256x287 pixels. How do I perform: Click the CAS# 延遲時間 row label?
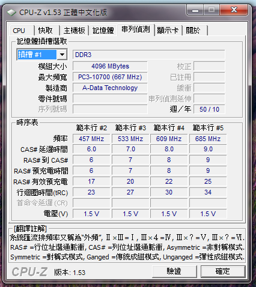(x=44, y=150)
